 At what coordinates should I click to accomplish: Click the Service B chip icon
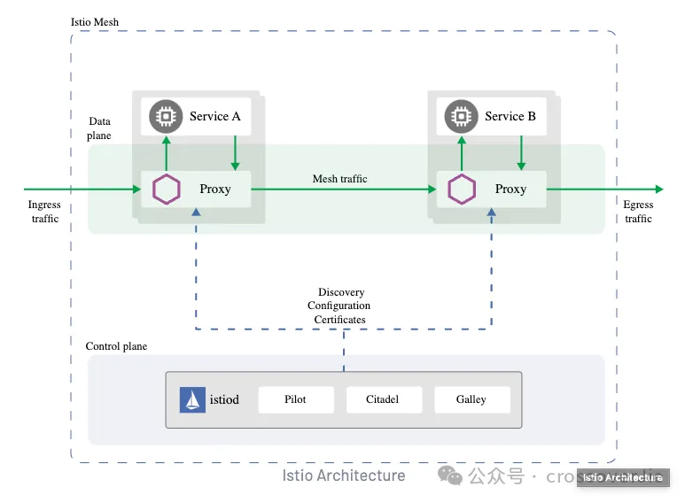click(461, 116)
